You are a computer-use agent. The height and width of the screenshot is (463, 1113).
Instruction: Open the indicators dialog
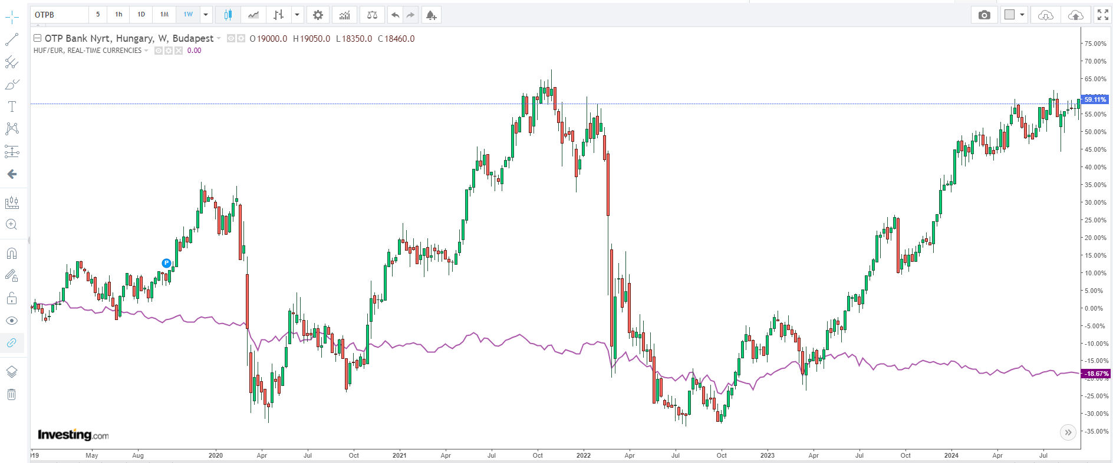(345, 15)
